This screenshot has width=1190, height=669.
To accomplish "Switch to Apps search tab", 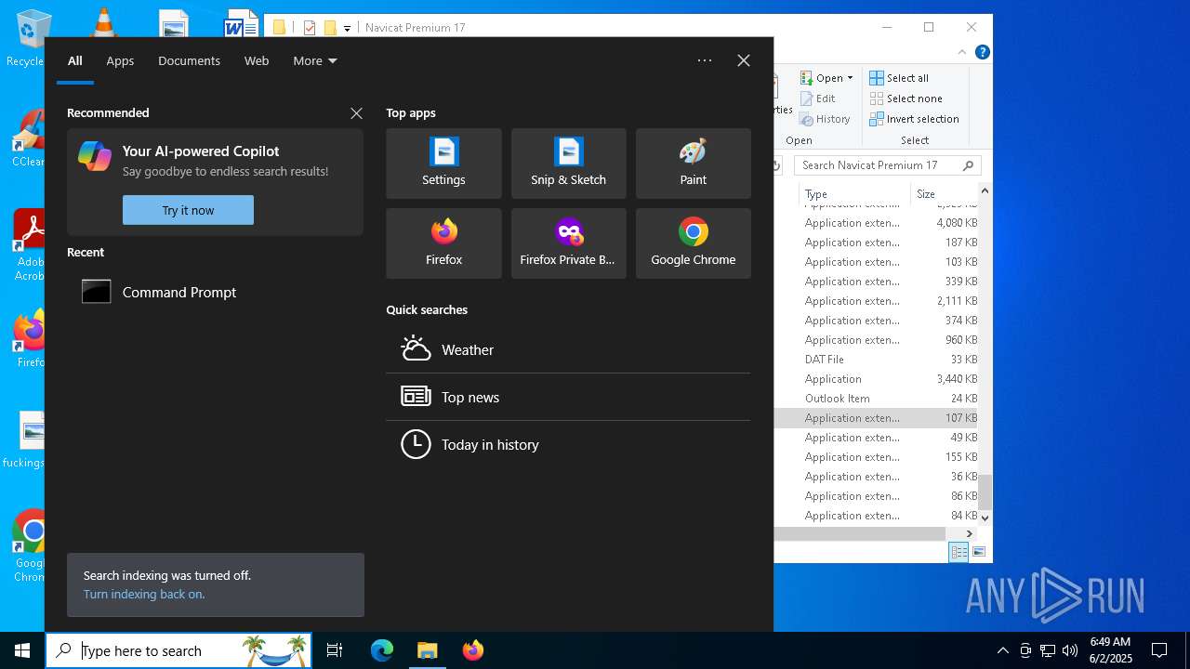I will [x=120, y=60].
